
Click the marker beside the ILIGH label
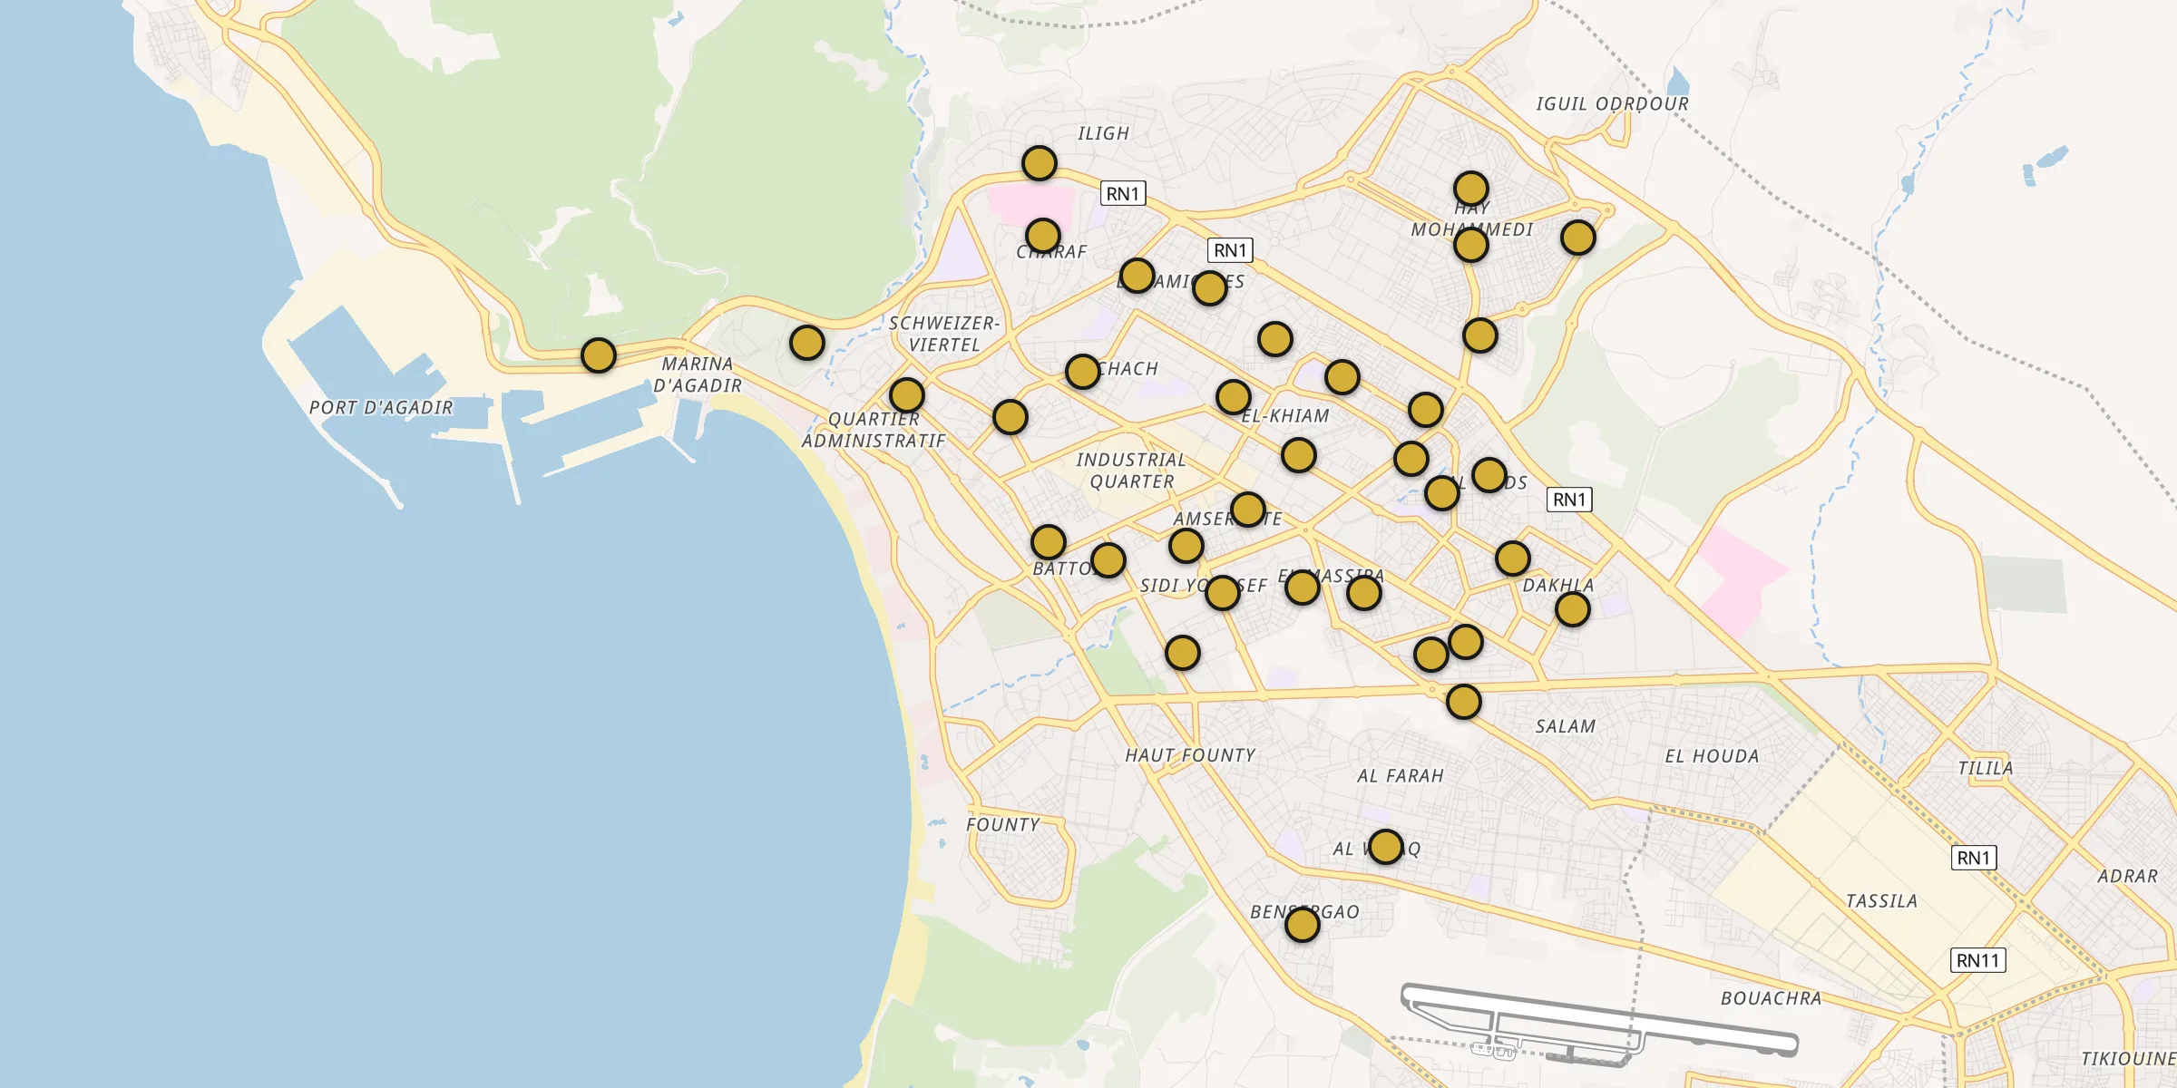(1040, 163)
